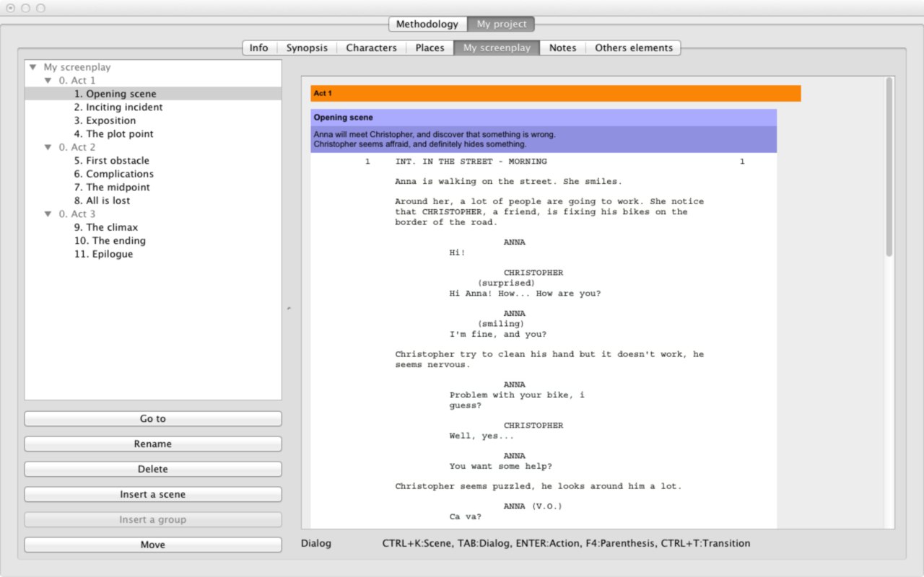The image size is (924, 577).
Task: Click the (surprised) parenthetical
Action: (506, 283)
